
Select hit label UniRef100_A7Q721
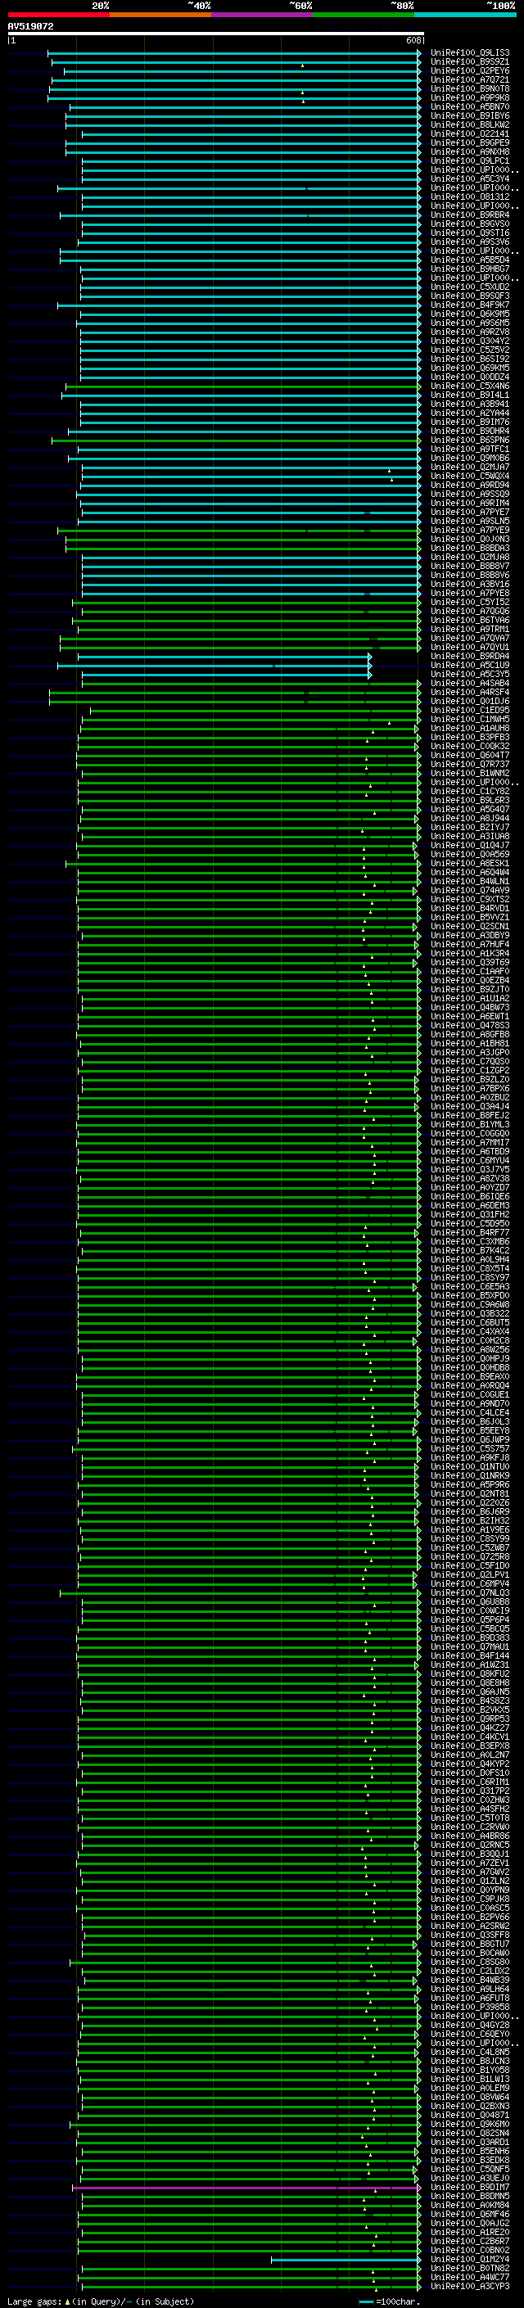click(470, 79)
